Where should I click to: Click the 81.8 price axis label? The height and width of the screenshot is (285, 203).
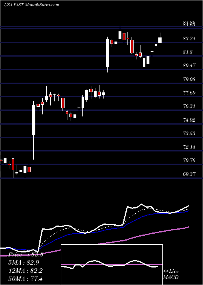tap(188, 52)
